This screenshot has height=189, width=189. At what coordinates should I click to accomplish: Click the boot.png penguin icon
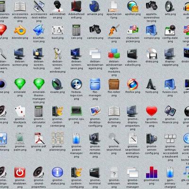[x=58, y=30]
